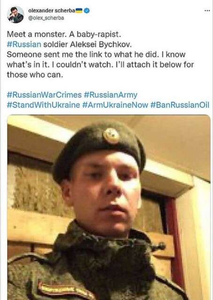Open the author's profile avatar
This screenshot has height=300, width=213.
15,15
